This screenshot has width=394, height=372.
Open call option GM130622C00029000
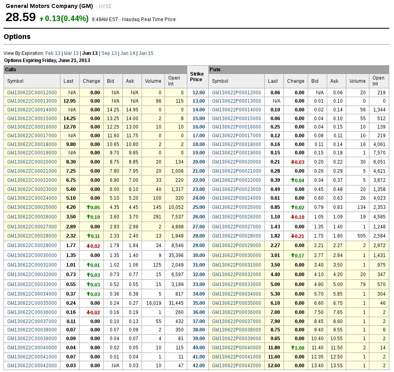[32, 245]
